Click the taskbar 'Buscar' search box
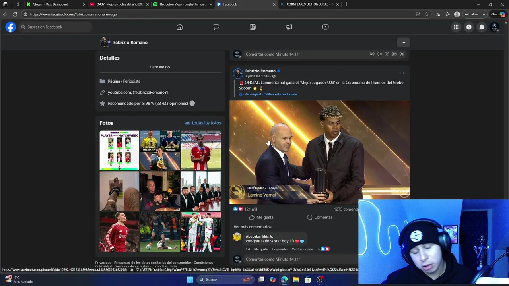The image size is (509, 286). (x=226, y=280)
